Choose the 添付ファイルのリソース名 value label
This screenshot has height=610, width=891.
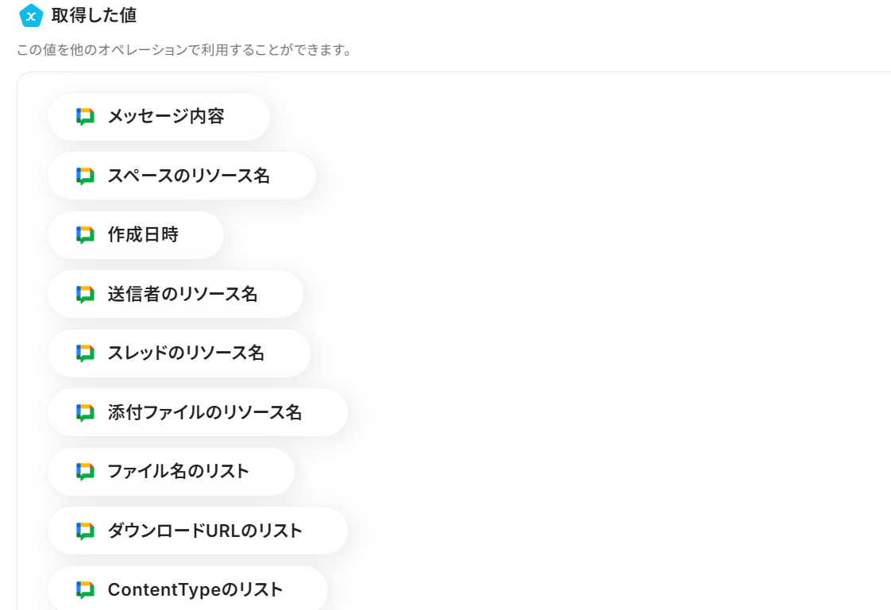(x=205, y=413)
